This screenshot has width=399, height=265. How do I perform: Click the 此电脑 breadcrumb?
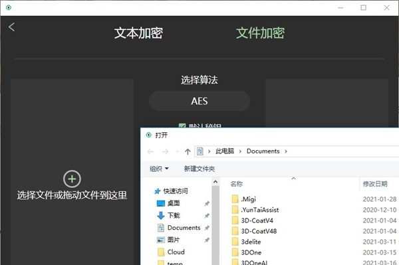[225, 151]
